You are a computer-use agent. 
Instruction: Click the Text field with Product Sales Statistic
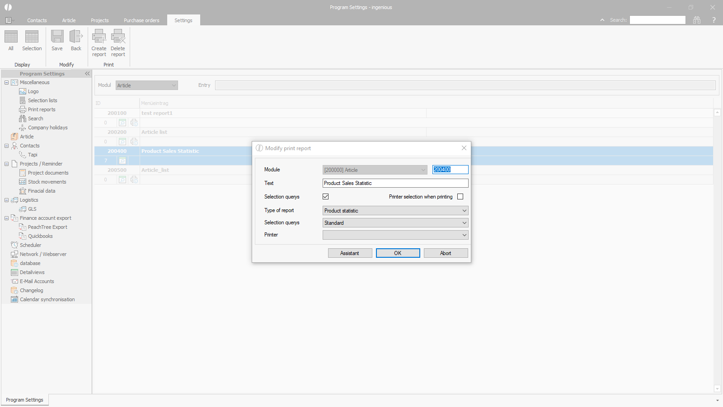[395, 183]
